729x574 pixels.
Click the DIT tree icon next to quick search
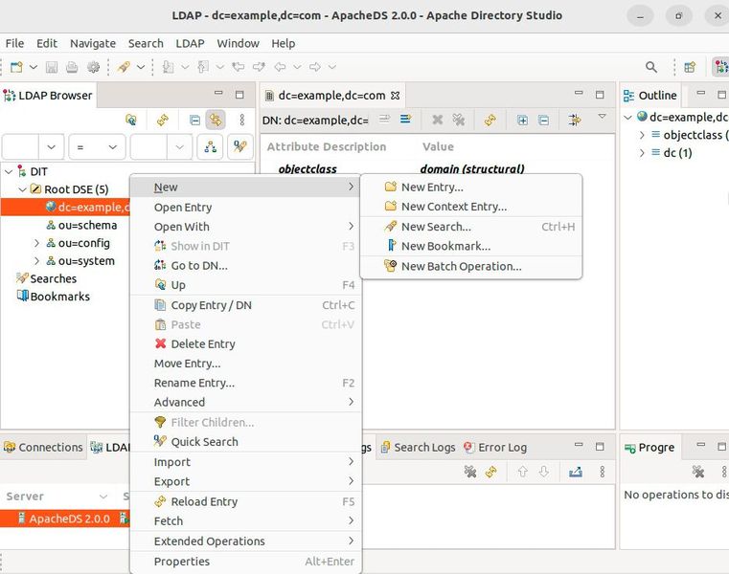point(211,147)
